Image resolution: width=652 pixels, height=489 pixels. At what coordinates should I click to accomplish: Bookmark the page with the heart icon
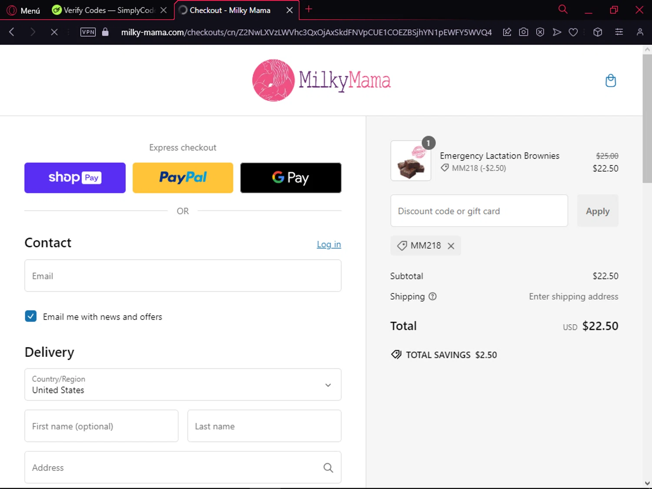click(573, 32)
